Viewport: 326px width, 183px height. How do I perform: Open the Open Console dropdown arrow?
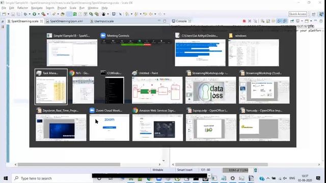311,21
